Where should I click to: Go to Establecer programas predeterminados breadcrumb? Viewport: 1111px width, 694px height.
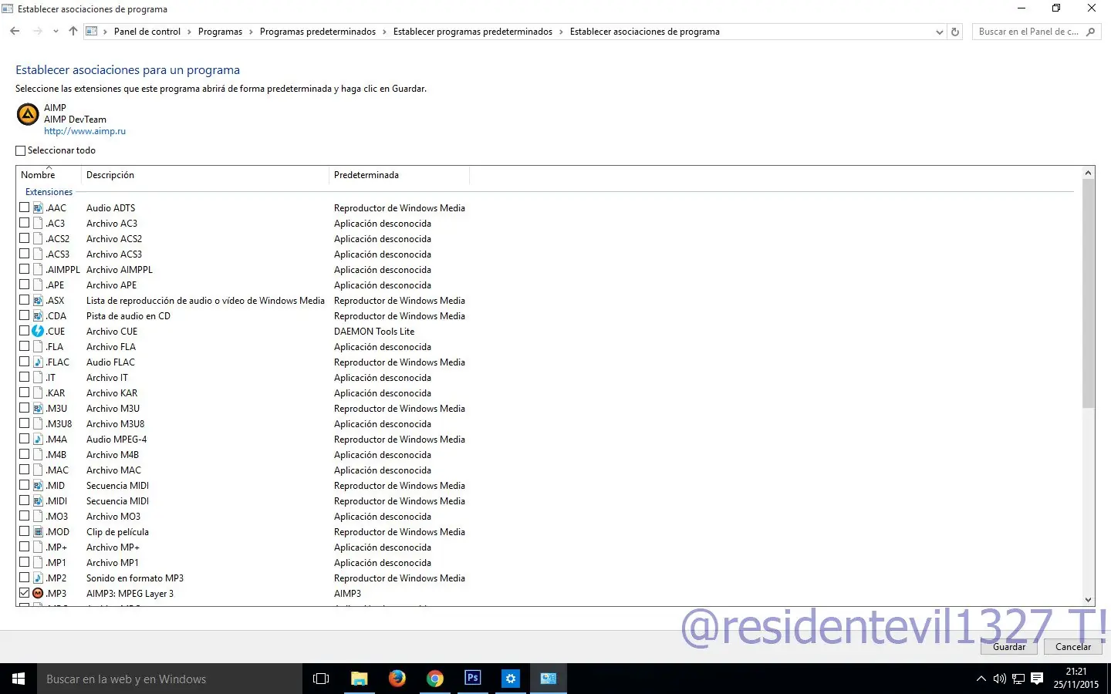(x=473, y=32)
